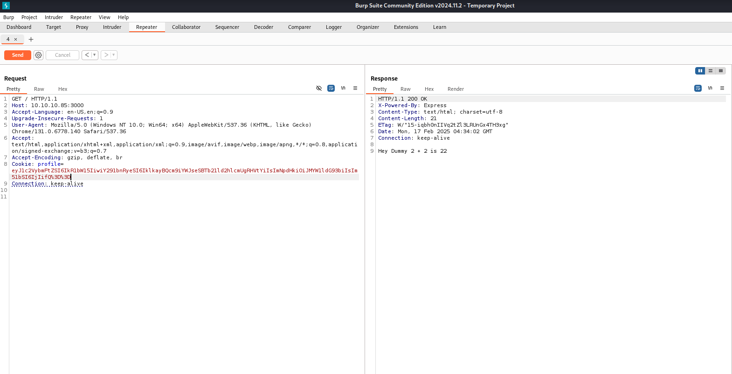This screenshot has height=374, width=732.
Task: Expand the back history dropdown arrow
Action: pyautogui.click(x=94, y=55)
